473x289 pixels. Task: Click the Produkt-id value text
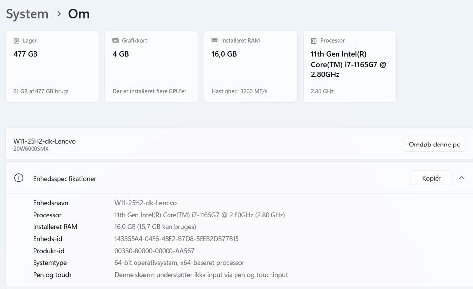pos(154,251)
